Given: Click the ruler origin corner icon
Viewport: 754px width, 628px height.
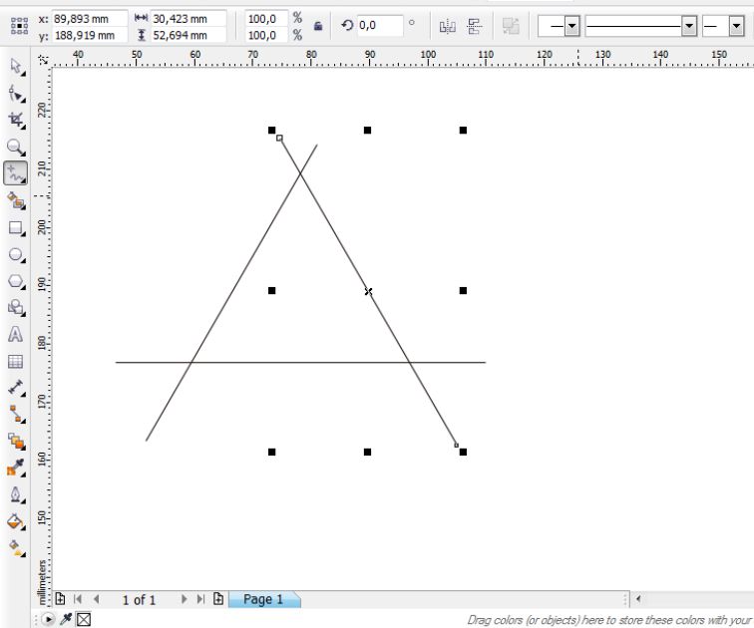Looking at the screenshot, I should (43, 59).
